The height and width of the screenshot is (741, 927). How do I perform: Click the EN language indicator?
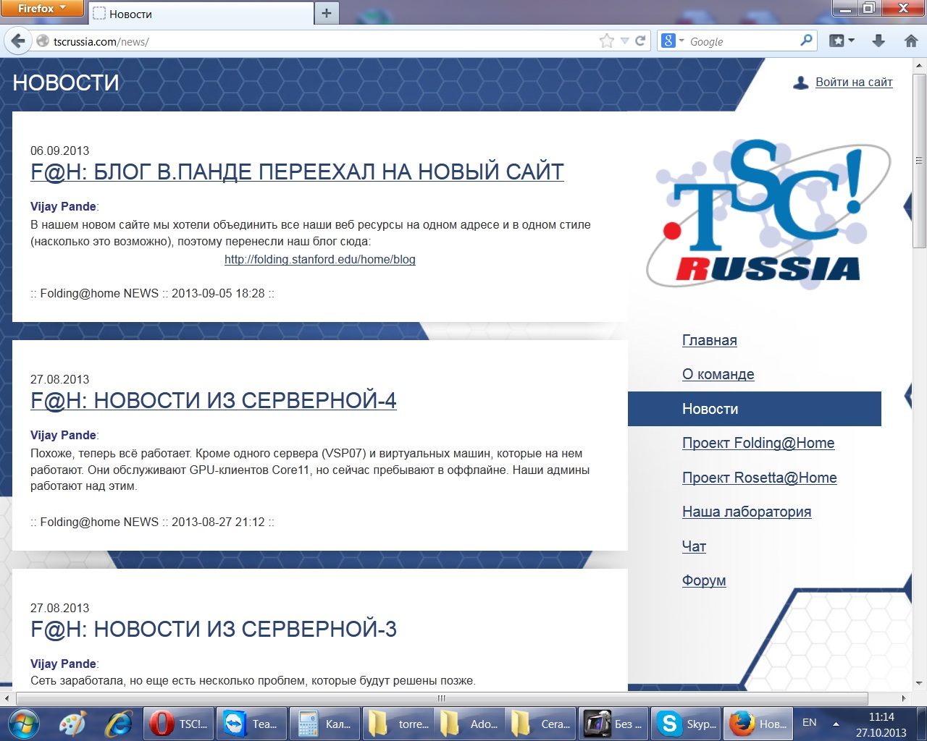click(810, 723)
